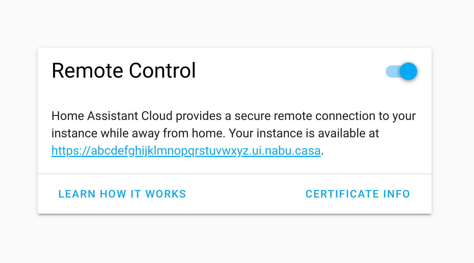This screenshot has height=263, width=474.
Task: Tap the switch track to disable remote
Action: point(392,71)
